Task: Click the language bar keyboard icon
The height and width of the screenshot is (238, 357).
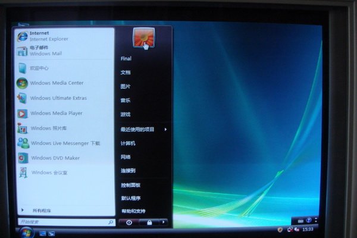Action: pyautogui.click(x=300, y=221)
